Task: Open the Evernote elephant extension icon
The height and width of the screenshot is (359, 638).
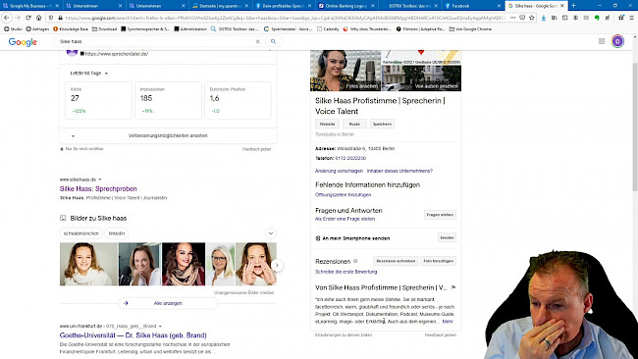Action: 597,18
